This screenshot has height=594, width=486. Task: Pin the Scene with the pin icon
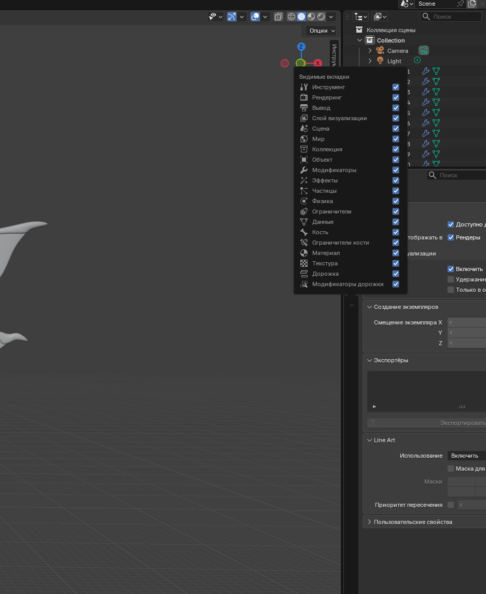tap(460, 4)
